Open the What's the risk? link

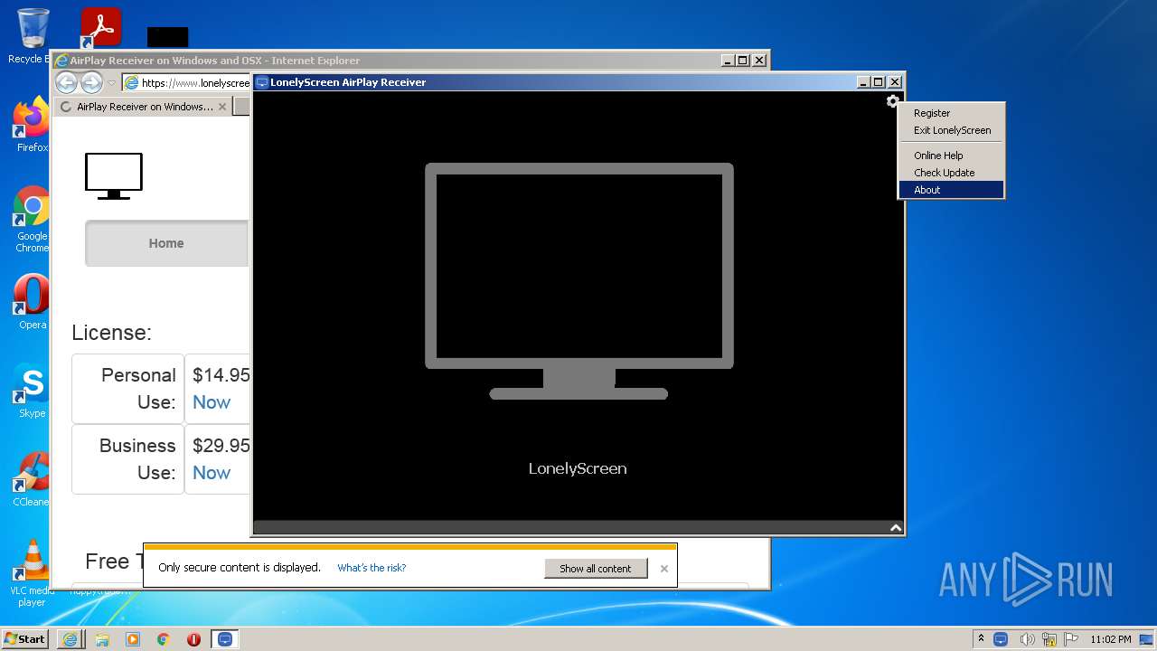click(x=372, y=568)
